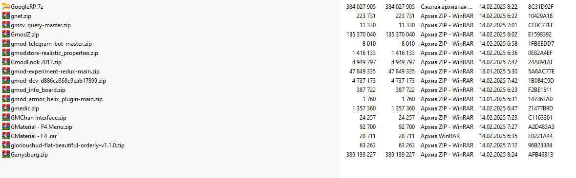576x178 pixels.
Task: Click the GoogleRP.7z archive icon
Action: click(x=5, y=7)
